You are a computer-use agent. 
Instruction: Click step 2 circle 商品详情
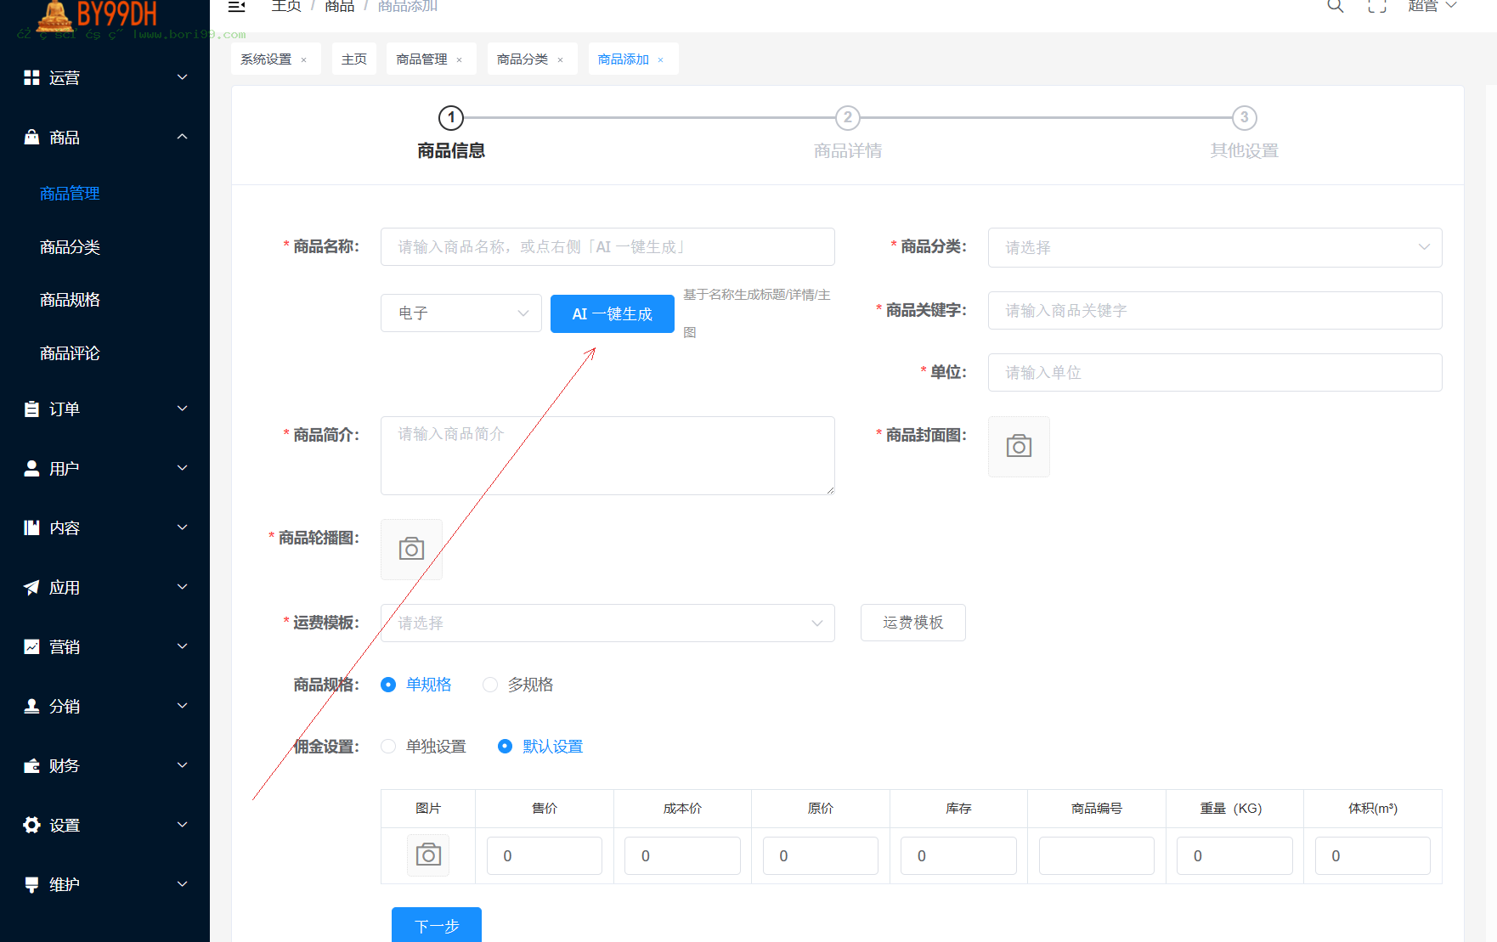[848, 117]
